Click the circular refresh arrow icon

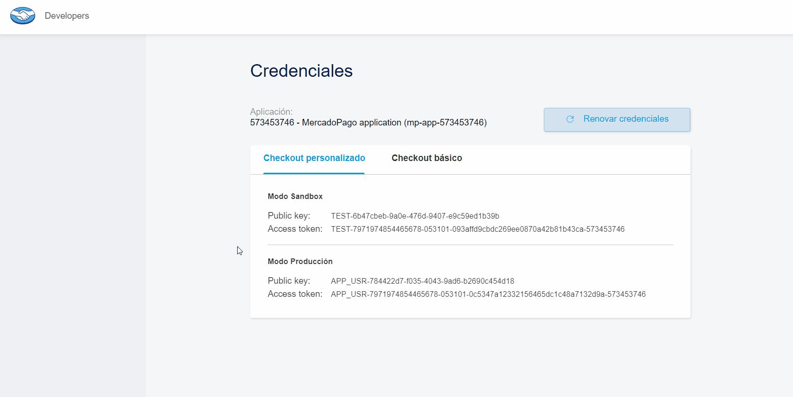[570, 119]
